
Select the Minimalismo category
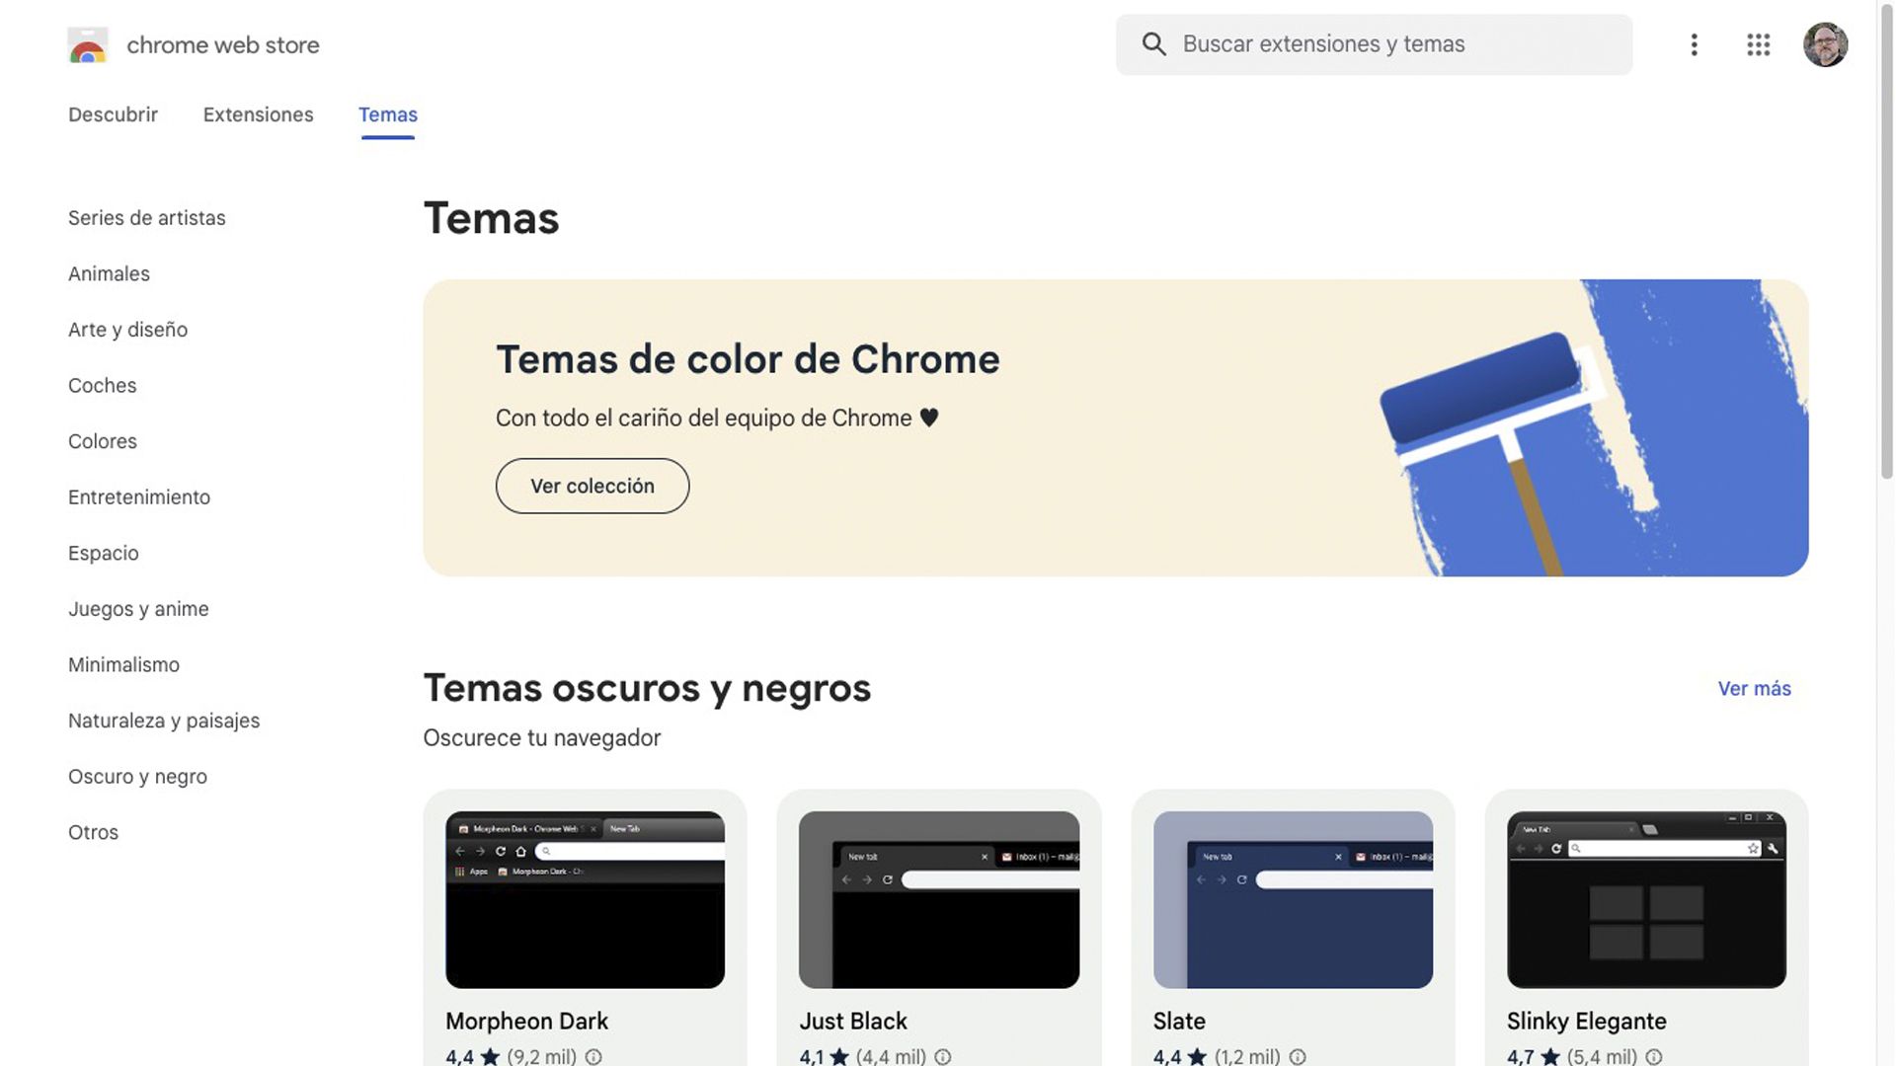point(123,664)
